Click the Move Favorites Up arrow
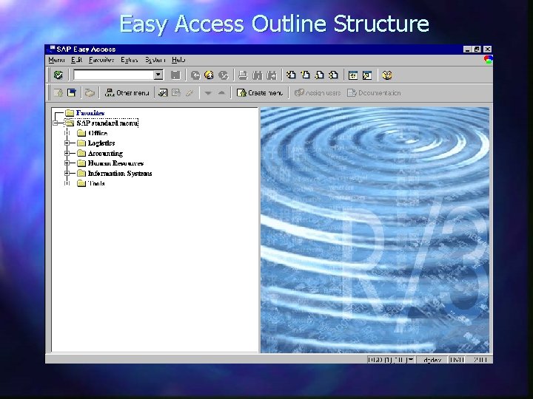533x399 pixels. click(221, 92)
